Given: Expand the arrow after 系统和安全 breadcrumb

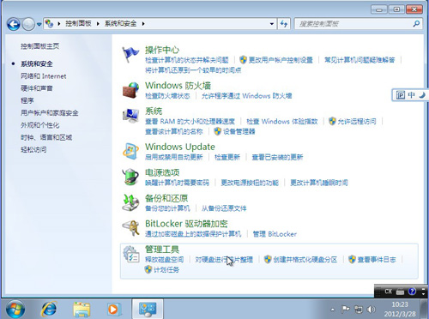Looking at the screenshot, I should point(143,24).
